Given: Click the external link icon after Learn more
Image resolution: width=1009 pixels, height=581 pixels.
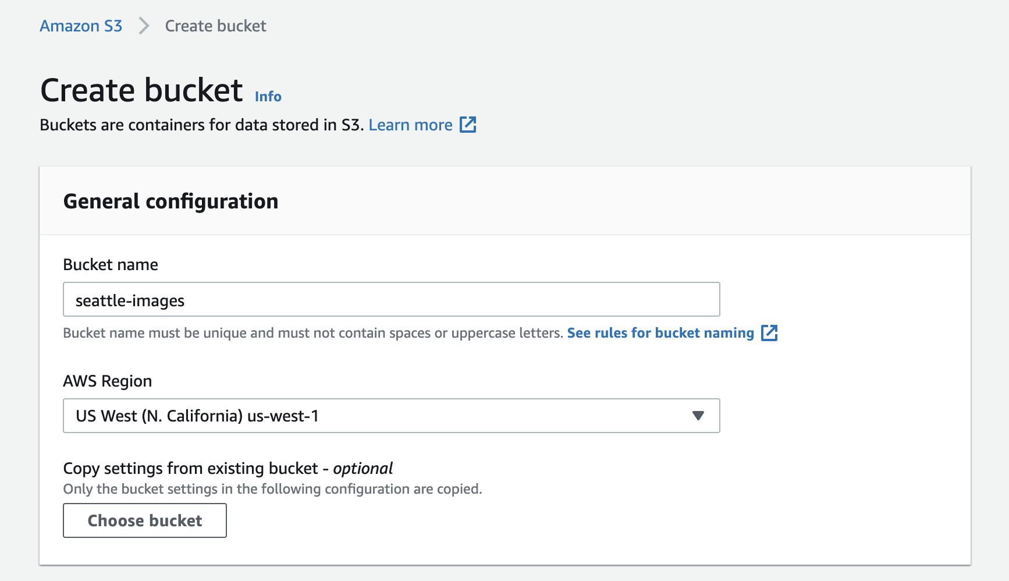Looking at the screenshot, I should click(468, 125).
